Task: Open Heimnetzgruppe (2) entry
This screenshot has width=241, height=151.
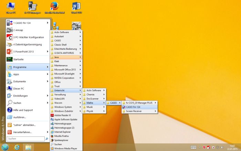Action: (x=66, y=128)
